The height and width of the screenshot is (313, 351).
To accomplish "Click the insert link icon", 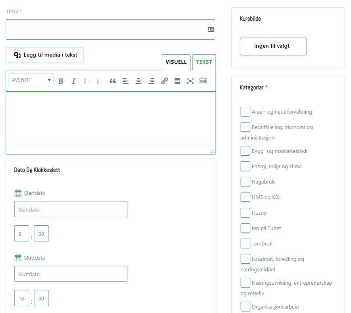I will [x=164, y=81].
